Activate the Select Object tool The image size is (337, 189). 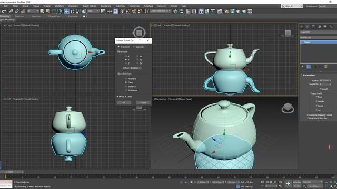pos(42,12)
